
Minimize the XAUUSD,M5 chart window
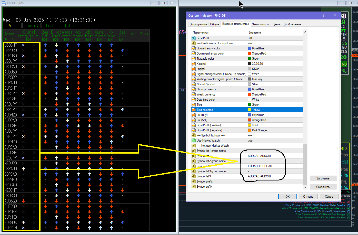click(x=155, y=3)
